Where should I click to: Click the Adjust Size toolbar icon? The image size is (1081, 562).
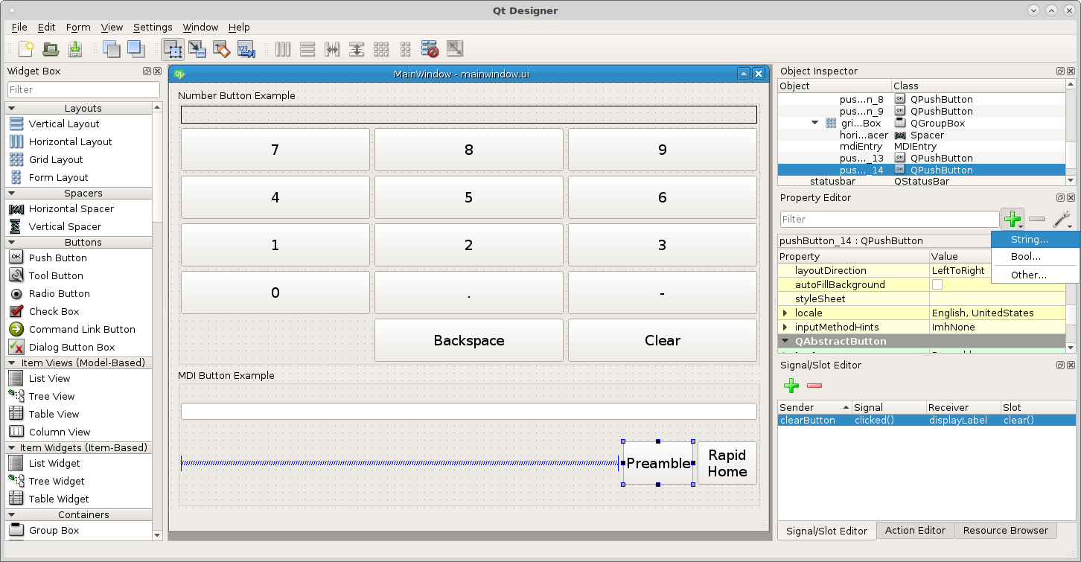(455, 49)
